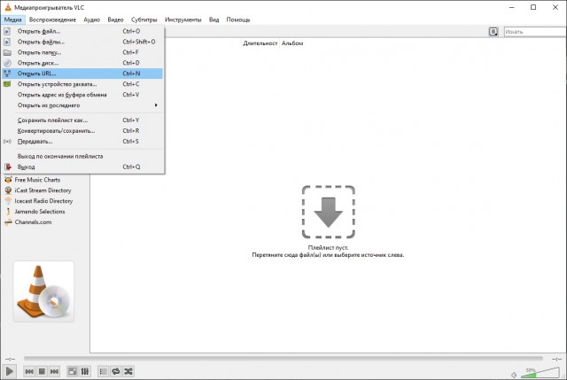The height and width of the screenshot is (380, 567).
Task: Skip to next track button
Action: point(55,370)
